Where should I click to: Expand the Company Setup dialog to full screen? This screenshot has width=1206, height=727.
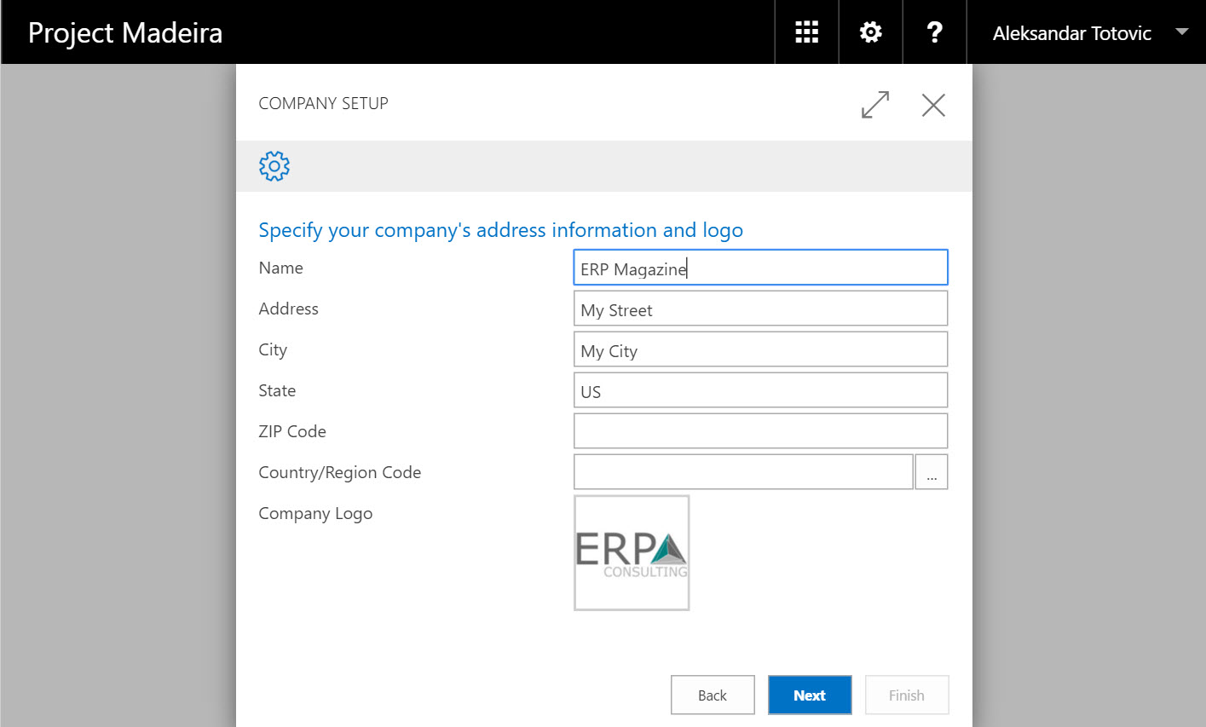pyautogui.click(x=875, y=105)
